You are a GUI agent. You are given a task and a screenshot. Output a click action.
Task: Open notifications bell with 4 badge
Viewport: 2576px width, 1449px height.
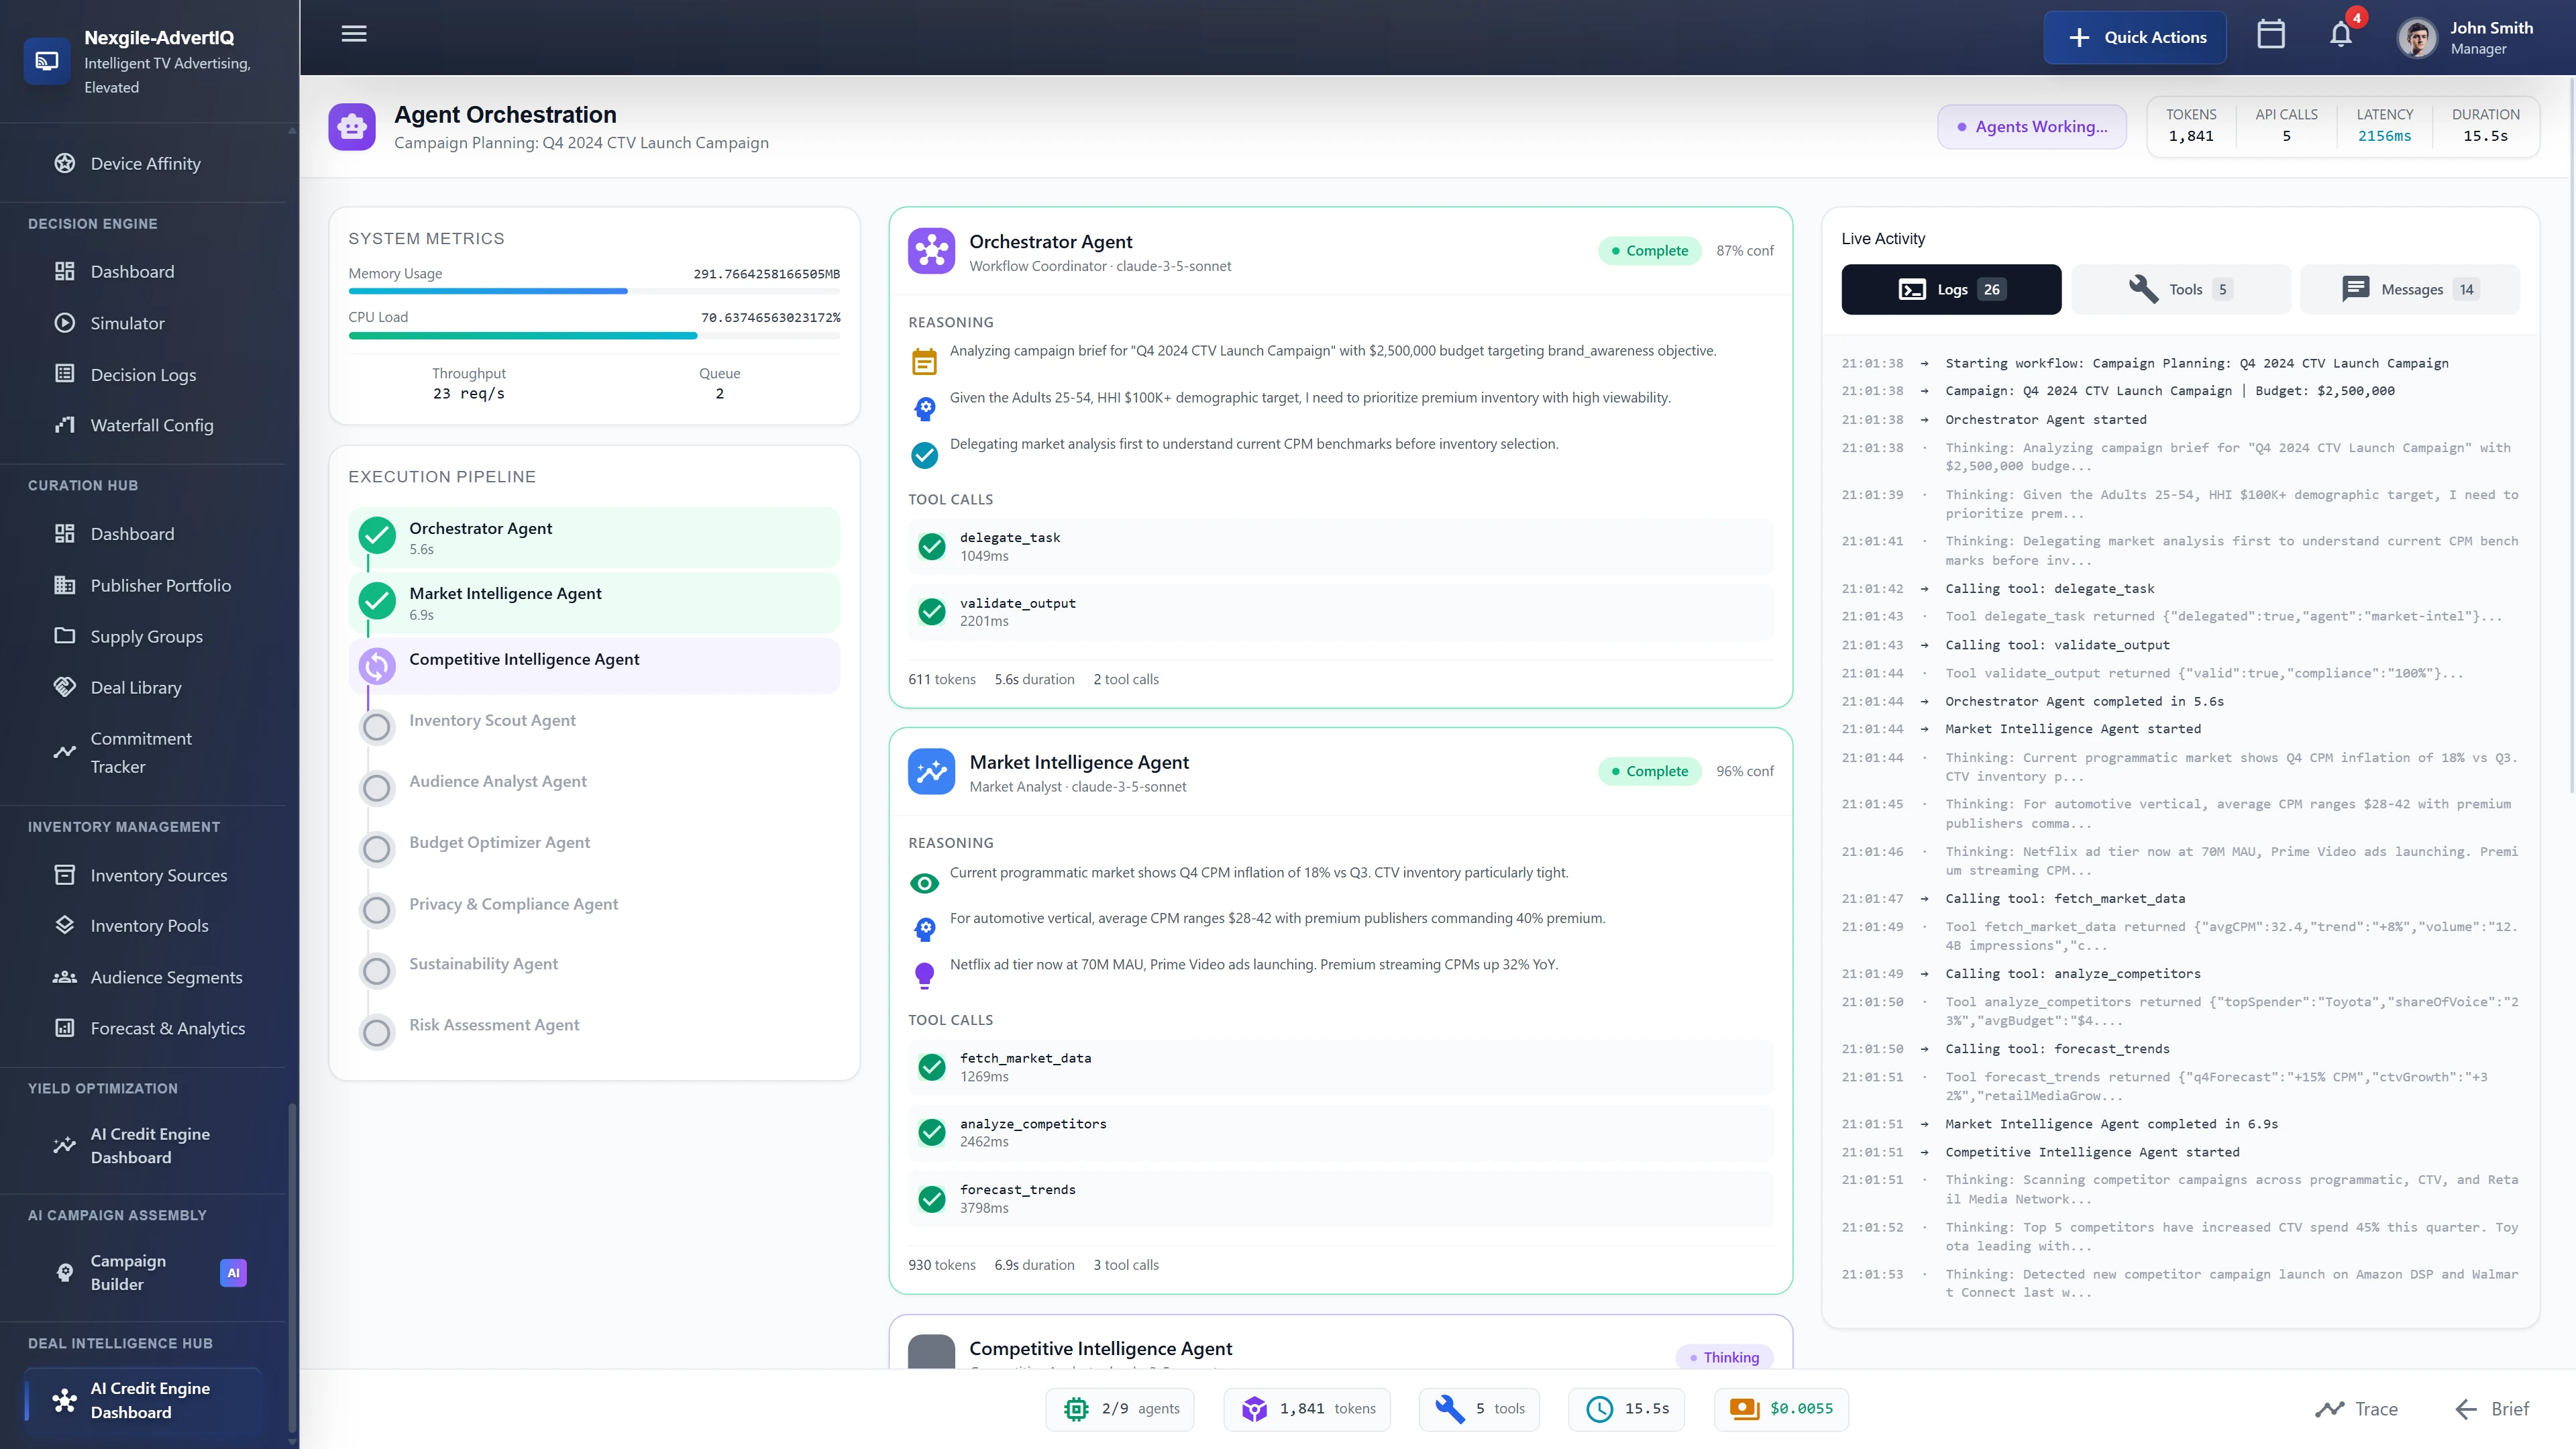(x=2340, y=35)
